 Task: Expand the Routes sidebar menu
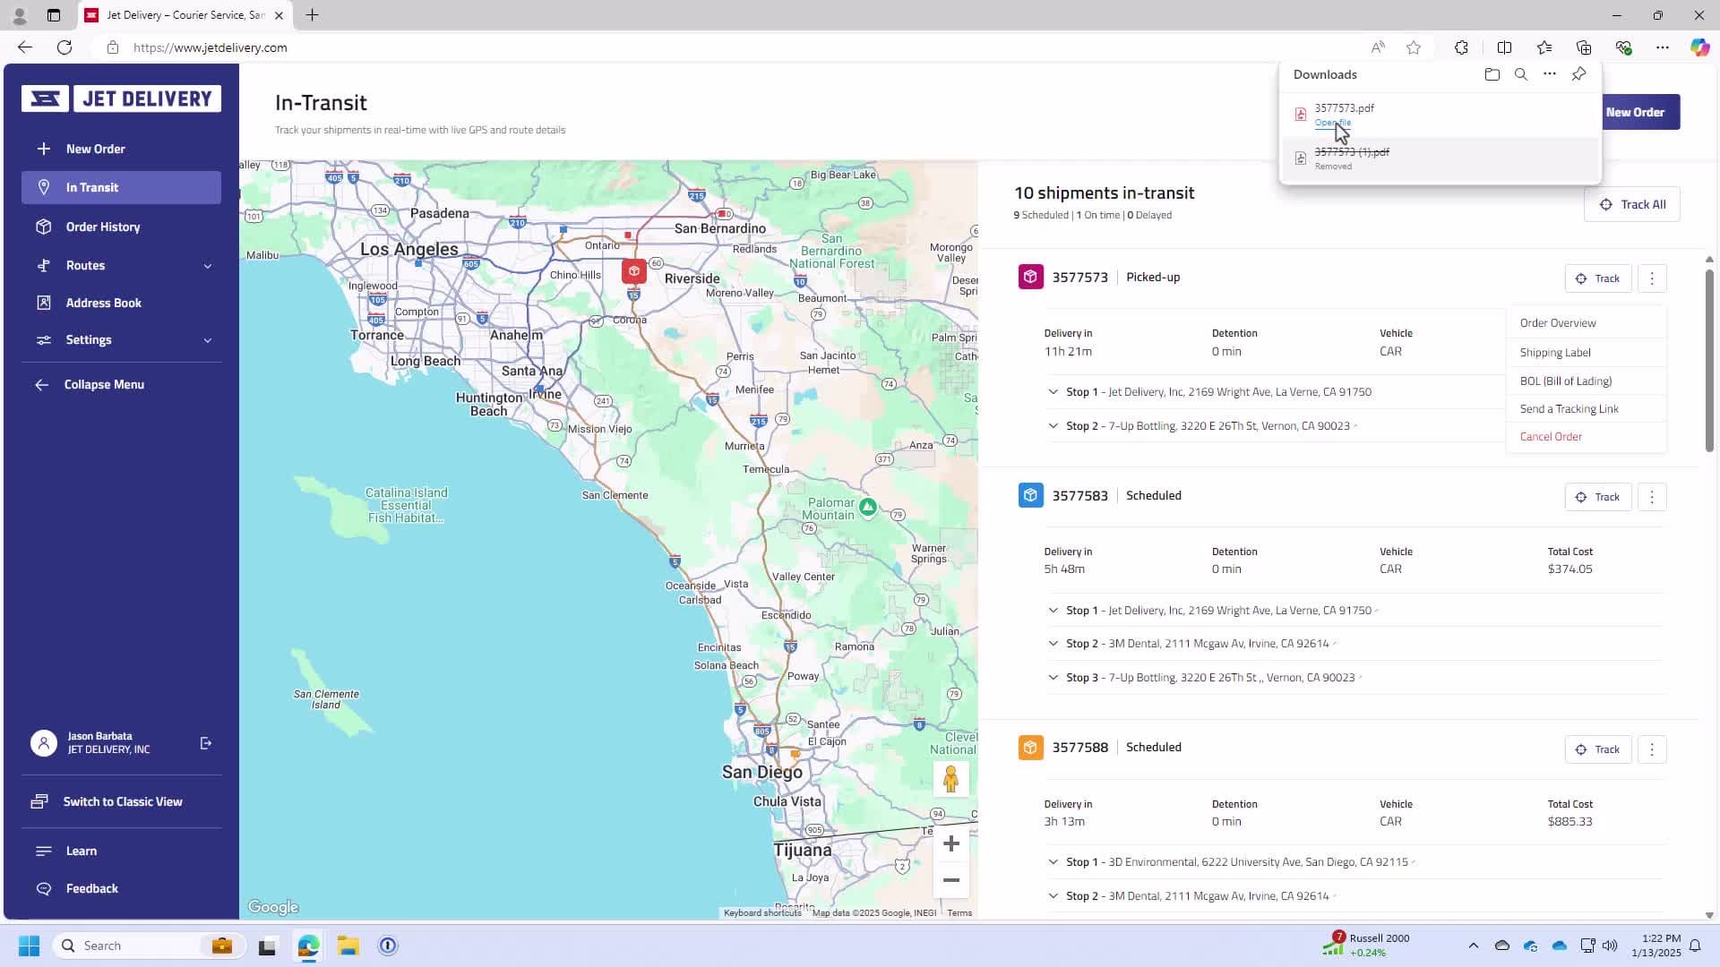pyautogui.click(x=207, y=266)
